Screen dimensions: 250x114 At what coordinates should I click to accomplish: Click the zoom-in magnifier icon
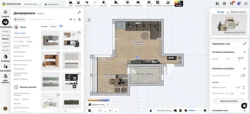click(x=205, y=111)
